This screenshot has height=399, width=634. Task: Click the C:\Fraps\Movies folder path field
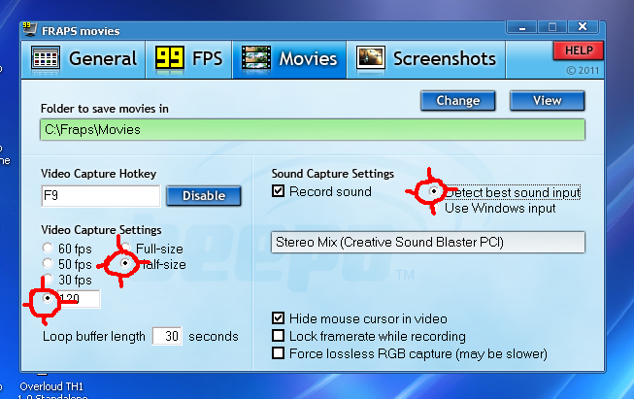click(x=313, y=130)
